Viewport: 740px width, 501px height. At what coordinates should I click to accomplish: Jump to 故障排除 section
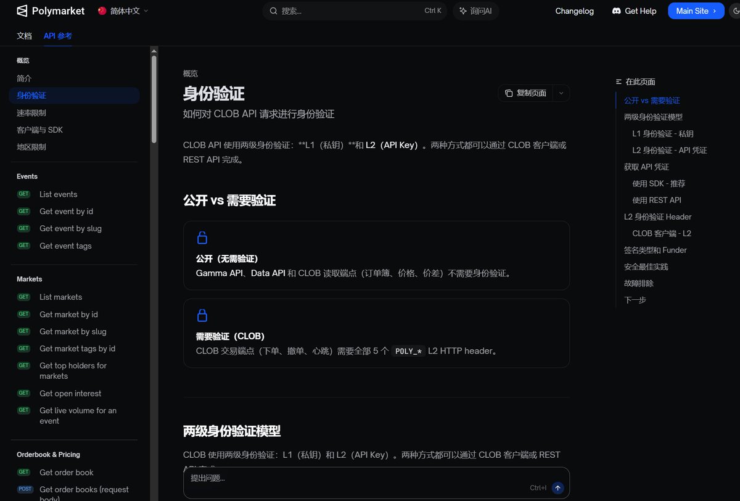(638, 284)
